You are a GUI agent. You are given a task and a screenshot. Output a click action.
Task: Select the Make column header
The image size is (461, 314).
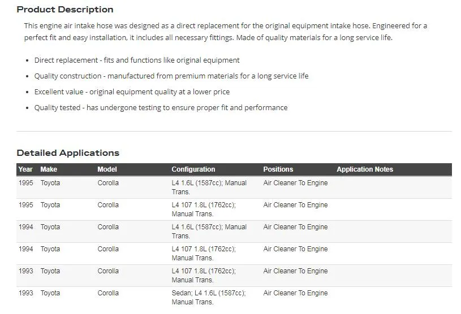coord(49,169)
